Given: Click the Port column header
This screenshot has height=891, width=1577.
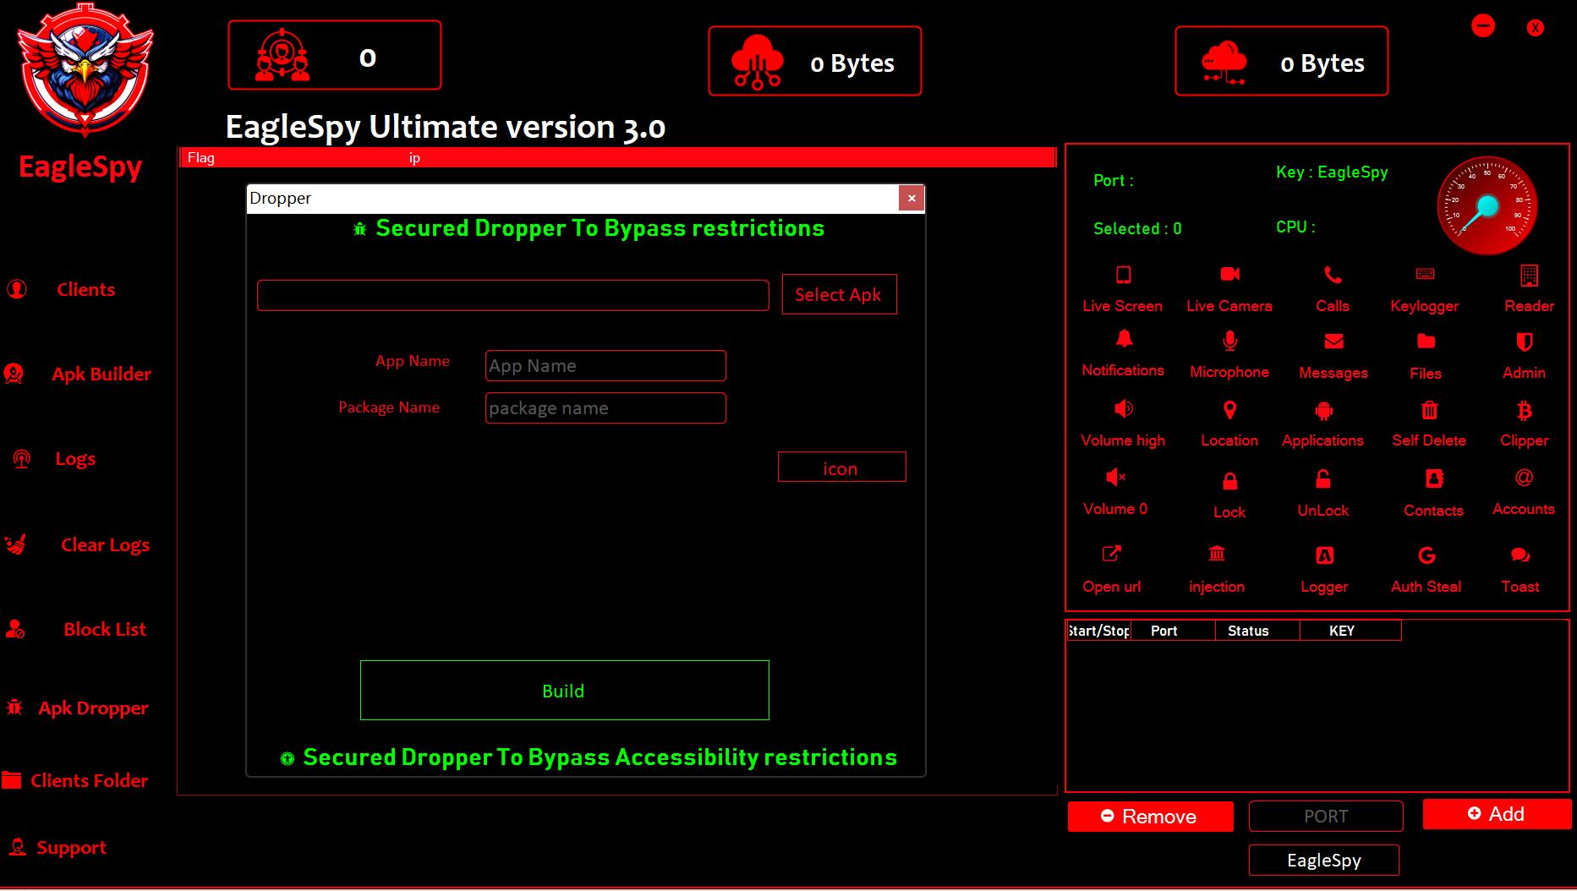Looking at the screenshot, I should 1173,631.
